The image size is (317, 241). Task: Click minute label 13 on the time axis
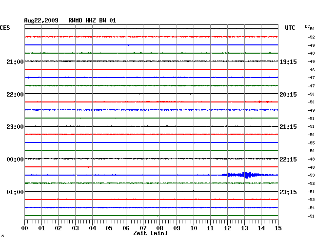[244, 228]
